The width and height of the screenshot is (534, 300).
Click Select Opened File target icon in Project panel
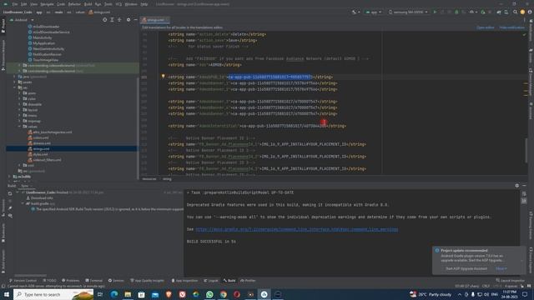coord(104,20)
